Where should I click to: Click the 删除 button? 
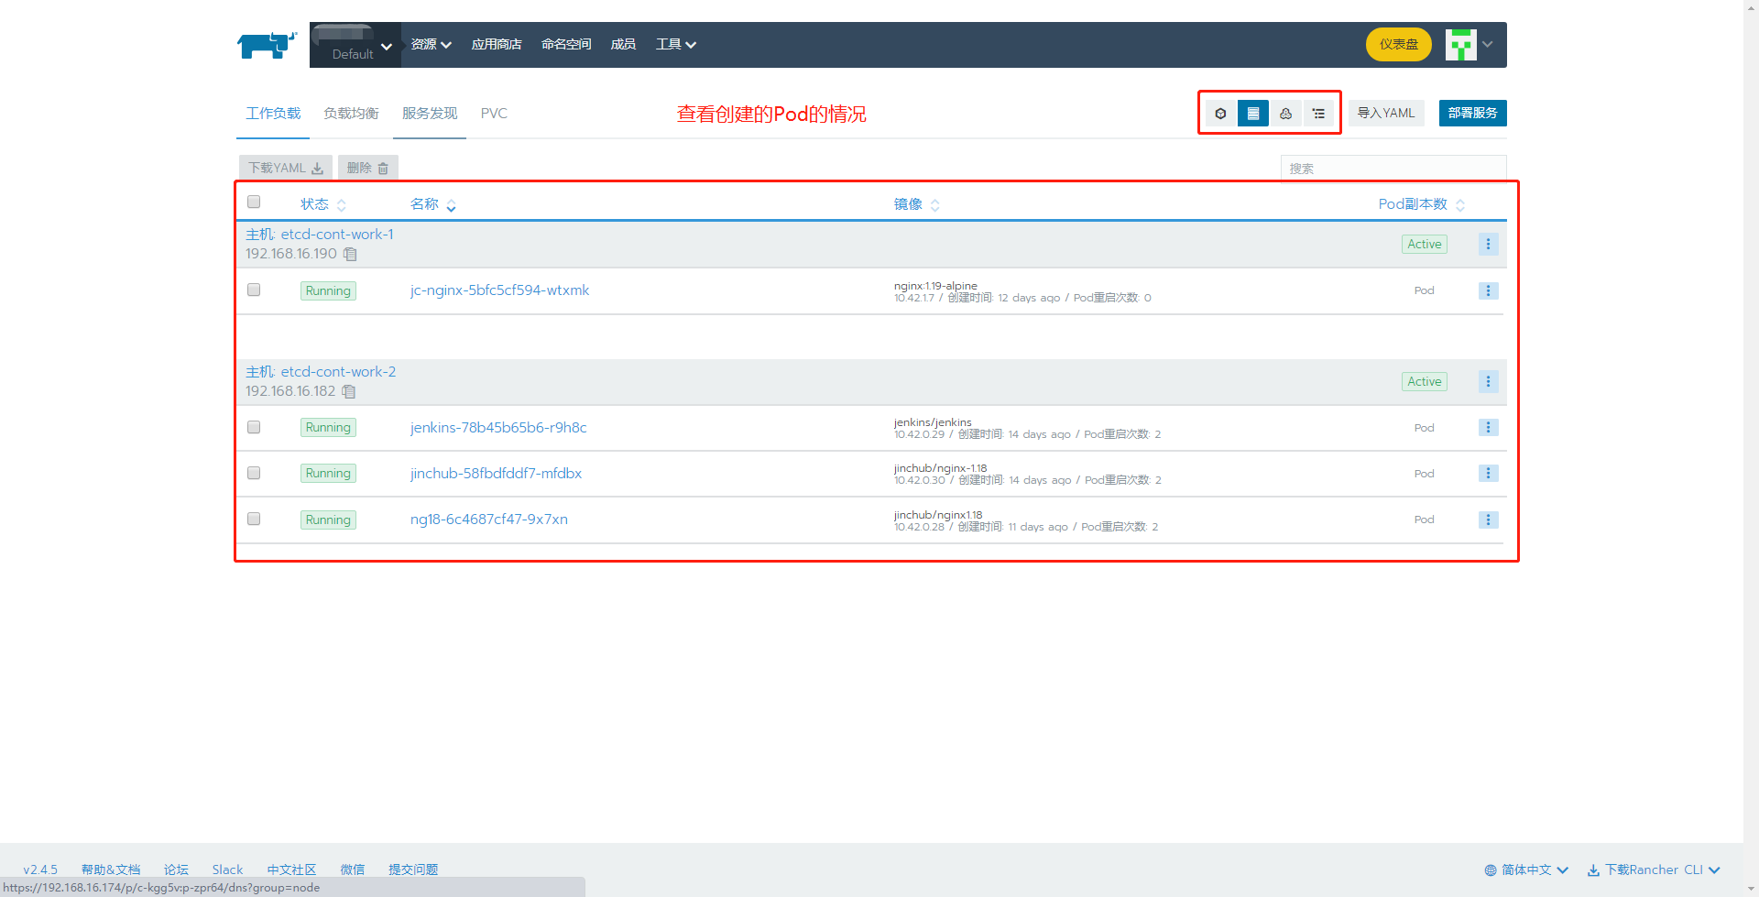tap(368, 168)
